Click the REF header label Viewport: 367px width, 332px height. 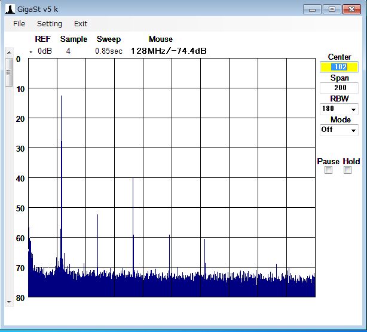42,39
